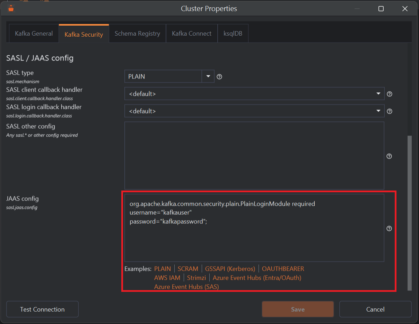The width and height of the screenshot is (419, 324).
Task: Click the Test Connection button
Action: [x=42, y=309]
